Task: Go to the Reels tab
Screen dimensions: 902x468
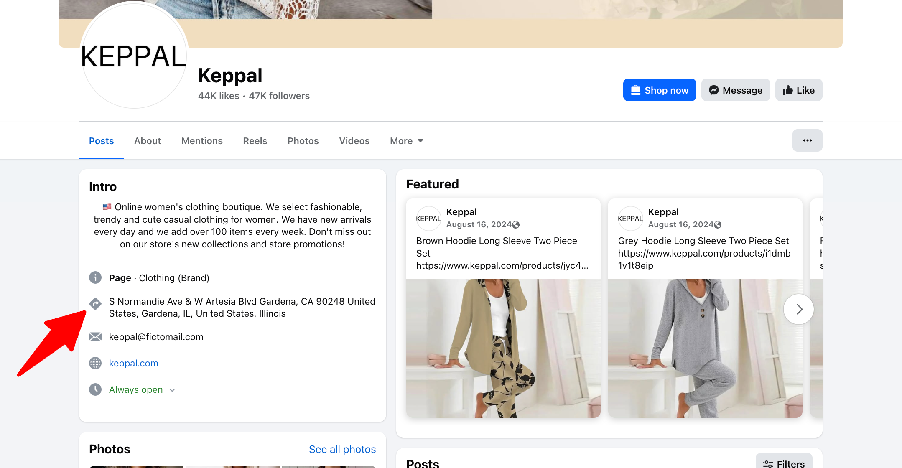Action: click(255, 141)
